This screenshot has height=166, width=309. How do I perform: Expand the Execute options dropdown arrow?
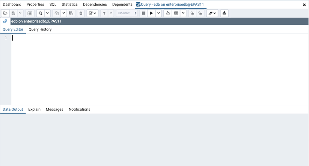(158, 13)
